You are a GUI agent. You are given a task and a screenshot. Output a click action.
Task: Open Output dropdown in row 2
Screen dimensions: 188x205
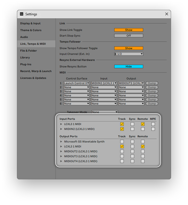pos(131,87)
